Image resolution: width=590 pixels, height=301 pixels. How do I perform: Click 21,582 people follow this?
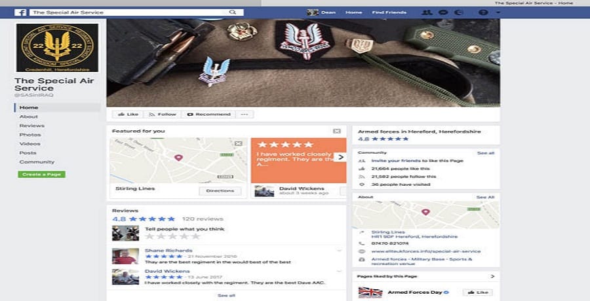pos(404,177)
